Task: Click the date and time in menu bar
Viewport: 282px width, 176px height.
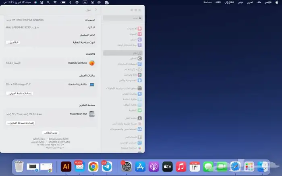Action: tap(17, 2)
